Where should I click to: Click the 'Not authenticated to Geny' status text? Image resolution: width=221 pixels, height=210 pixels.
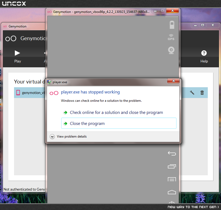(24, 189)
